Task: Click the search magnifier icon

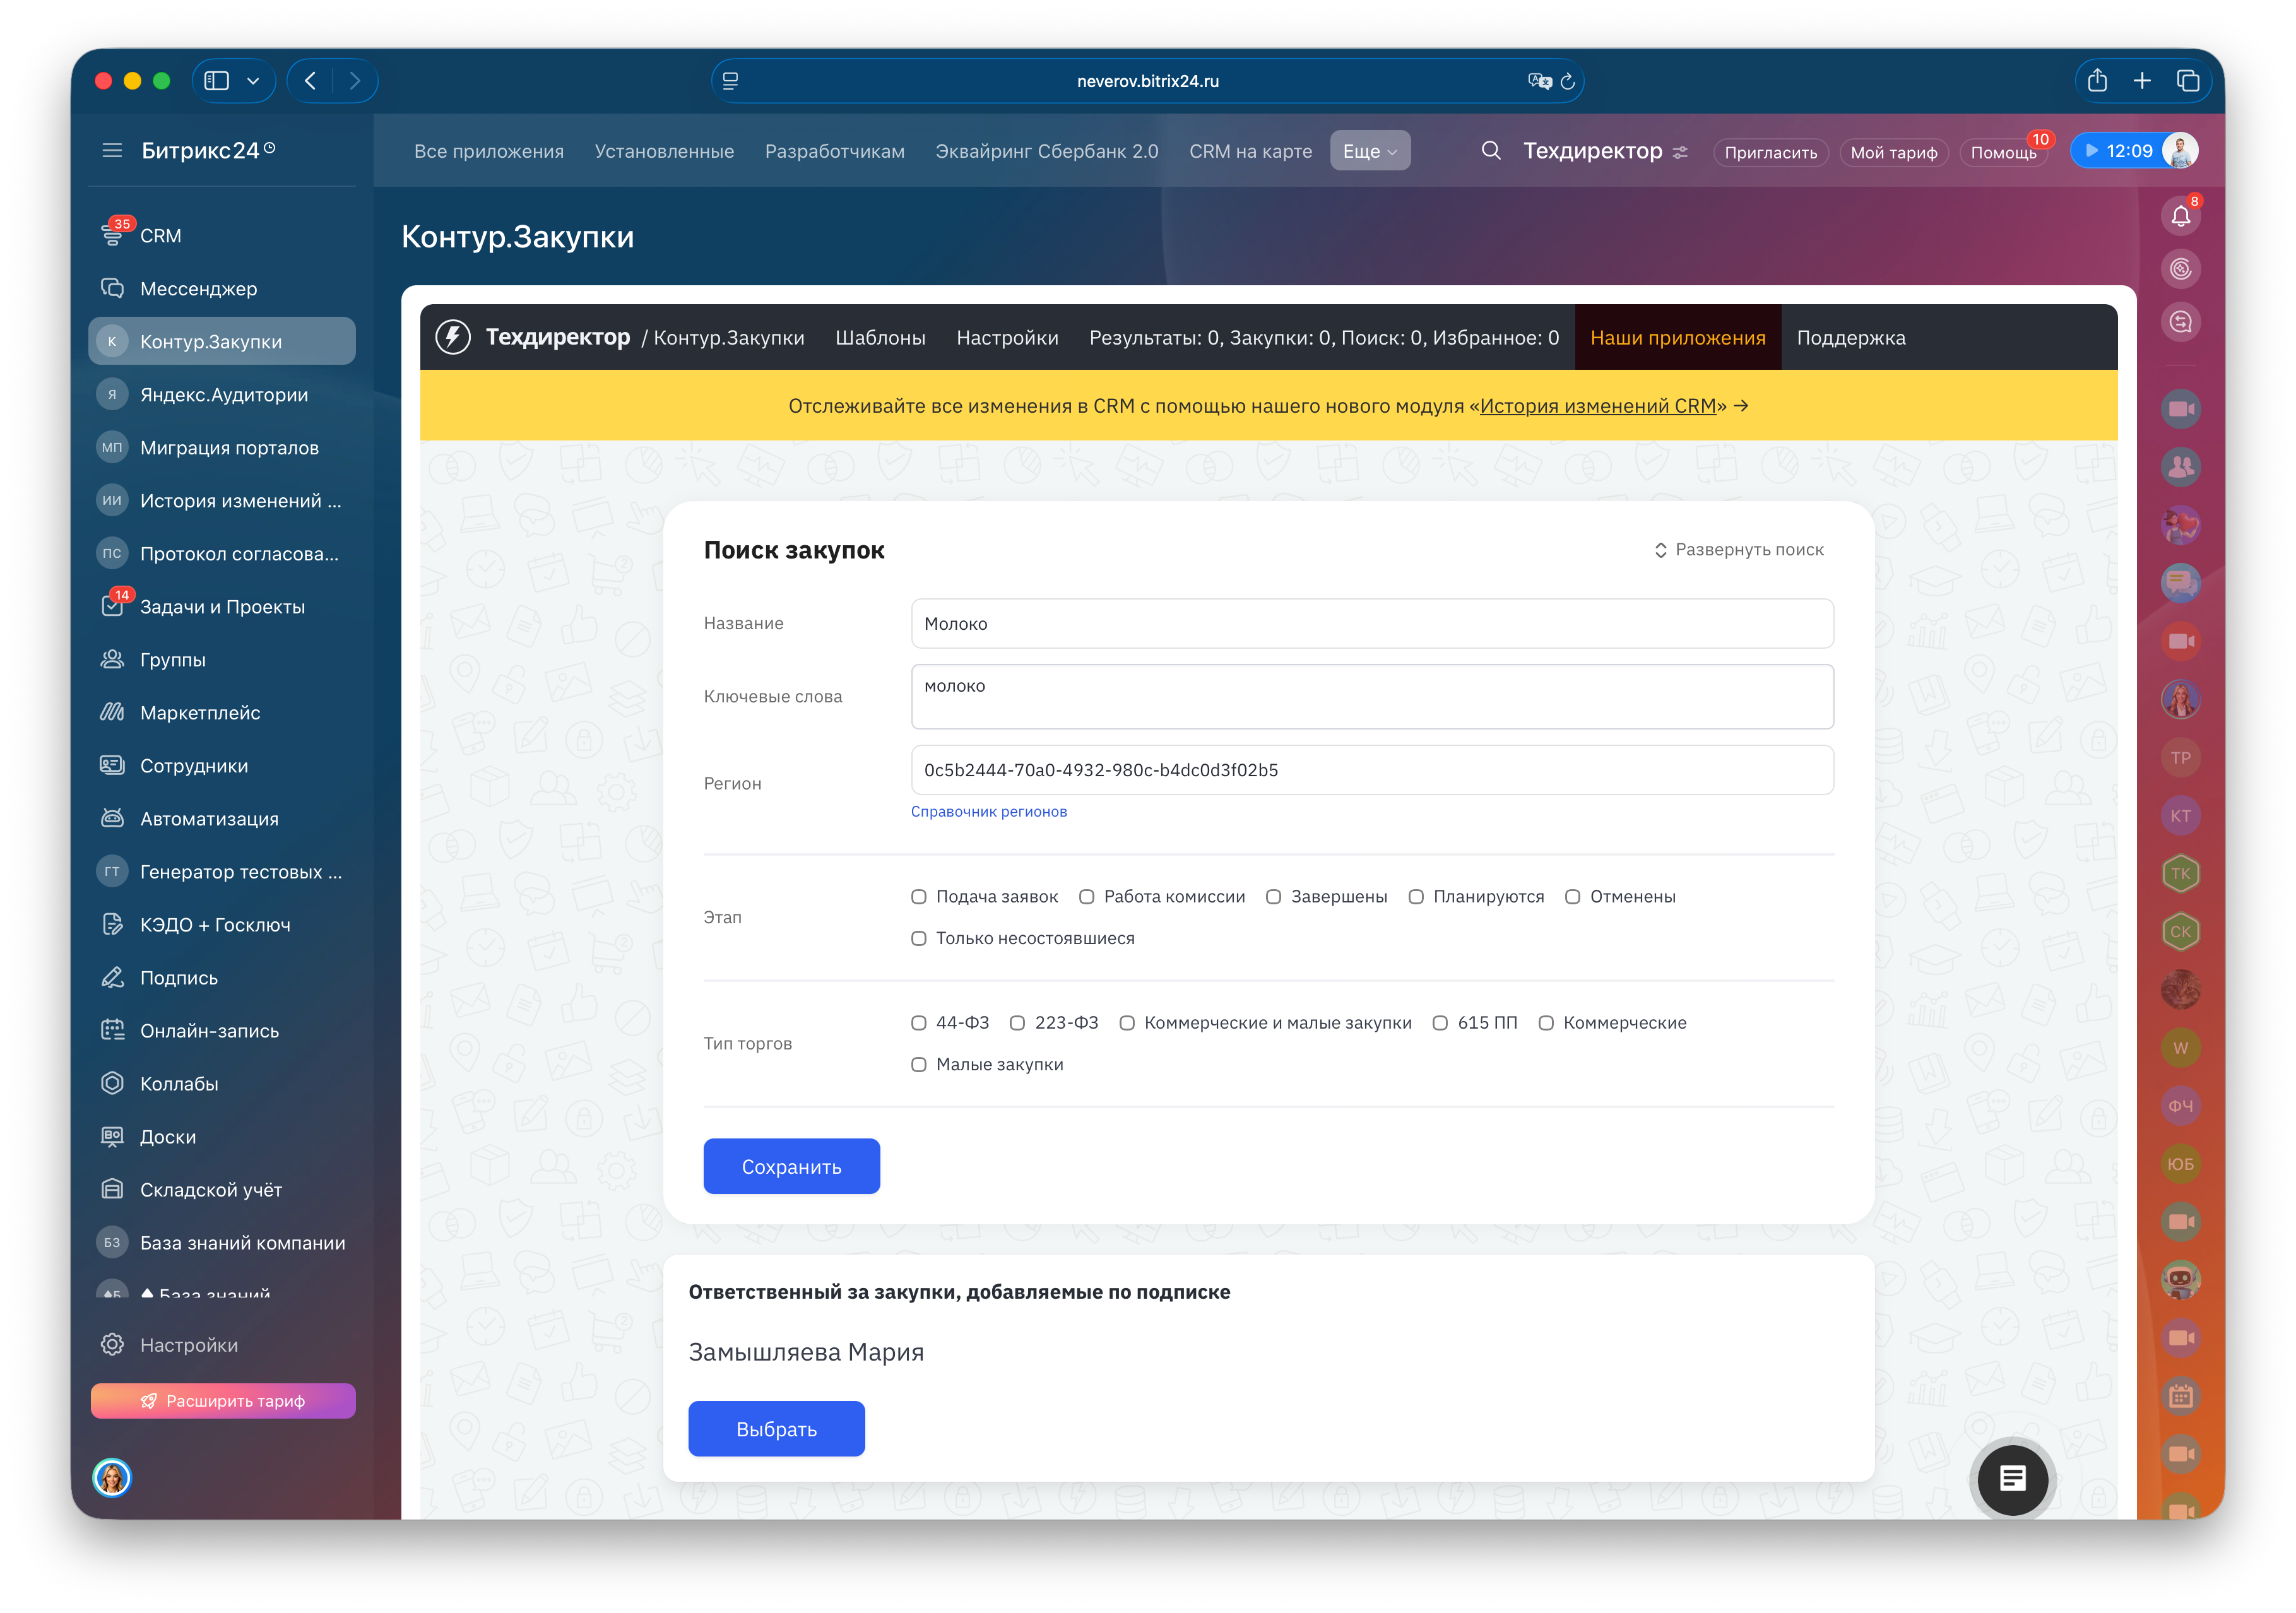Action: tap(1490, 151)
